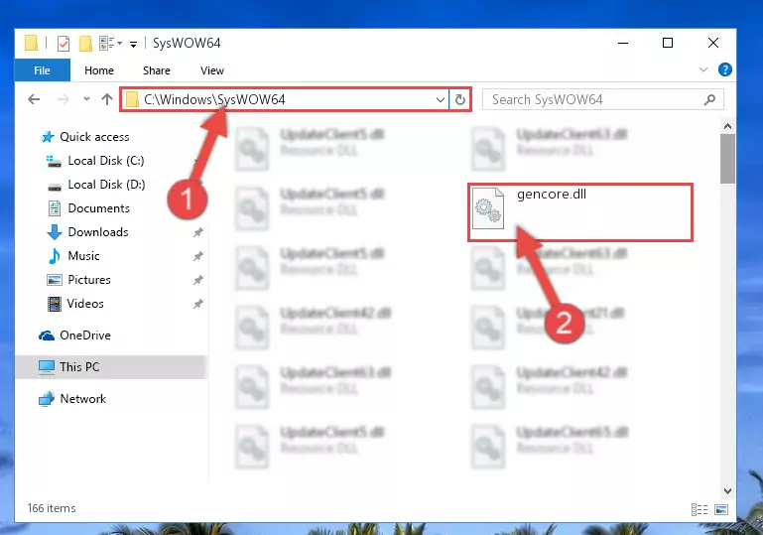Click the vertical scrollbar thumb
The height and width of the screenshot is (535, 763).
(727, 159)
